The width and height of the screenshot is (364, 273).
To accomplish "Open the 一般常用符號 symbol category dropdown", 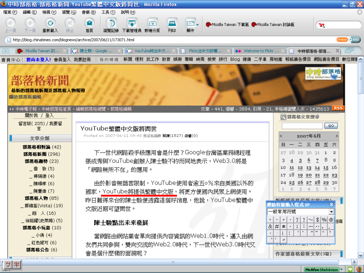I will click(331, 212).
